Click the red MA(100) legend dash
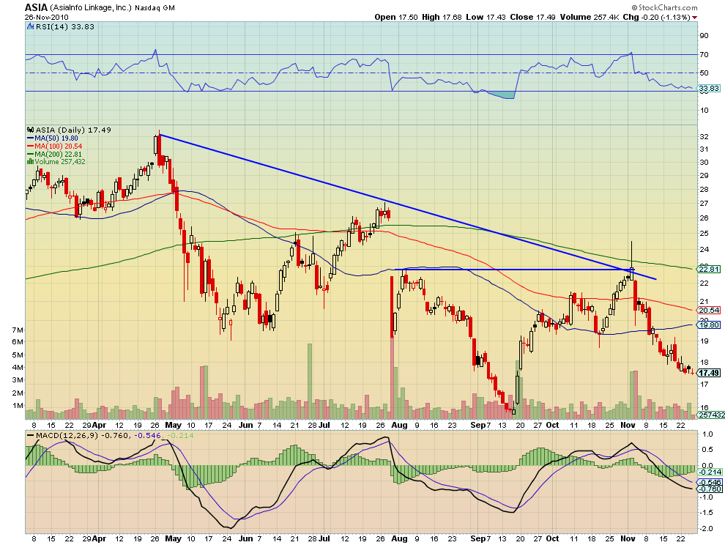 (x=31, y=147)
